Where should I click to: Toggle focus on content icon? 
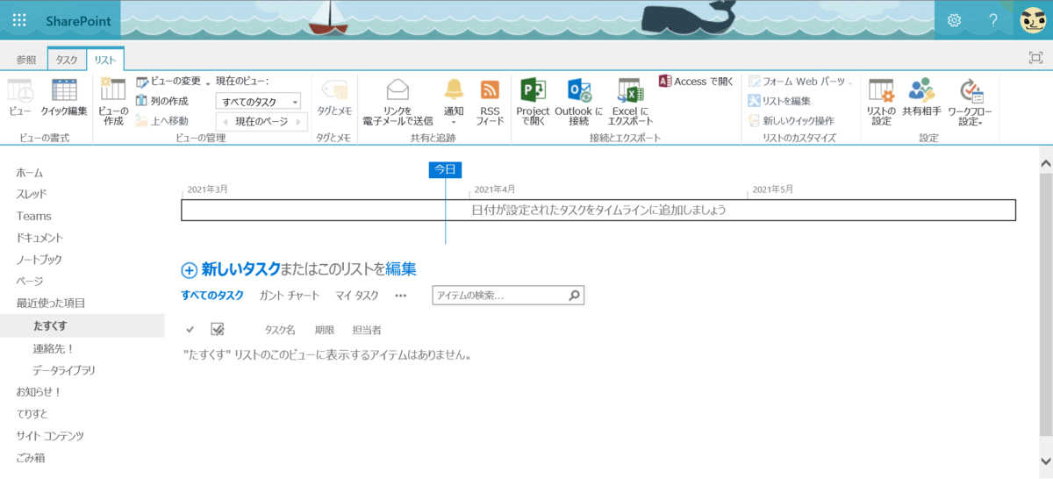1035,57
